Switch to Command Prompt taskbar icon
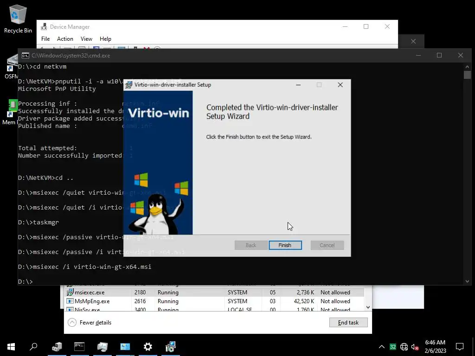Image resolution: width=475 pixels, height=356 pixels. tap(79, 346)
